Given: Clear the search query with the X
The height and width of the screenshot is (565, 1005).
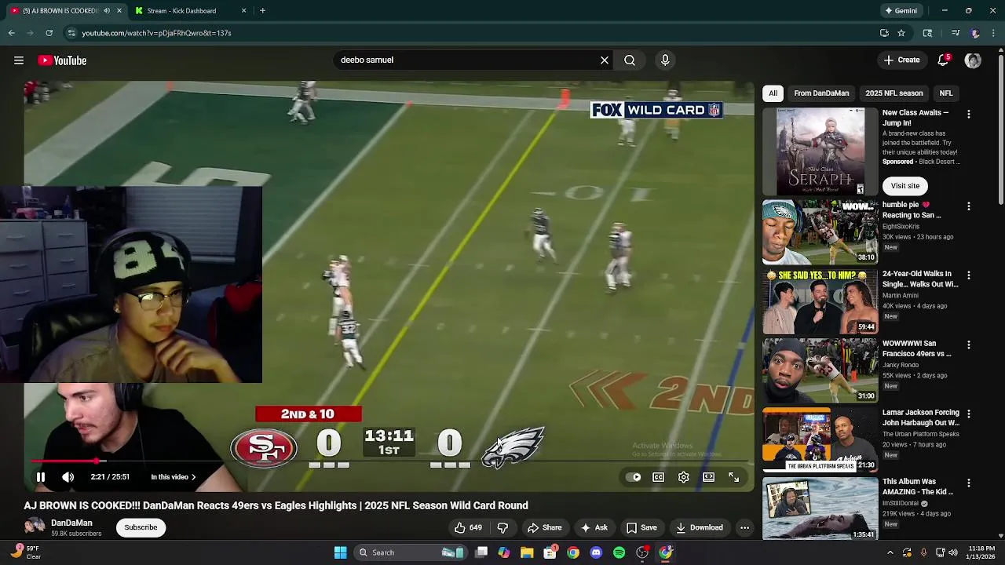Looking at the screenshot, I should point(605,60).
